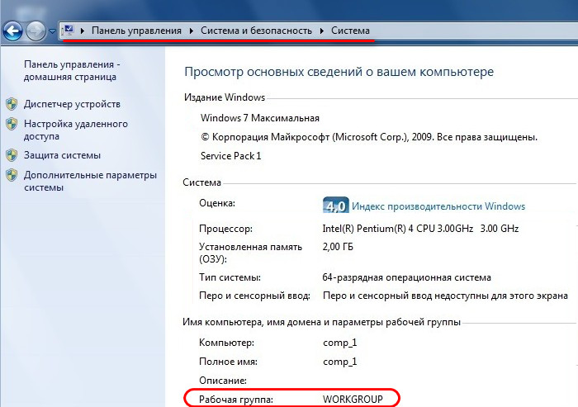Image resolution: width=578 pixels, height=407 pixels.
Task: Click the Просмотр основных сведений heading
Action: click(339, 72)
